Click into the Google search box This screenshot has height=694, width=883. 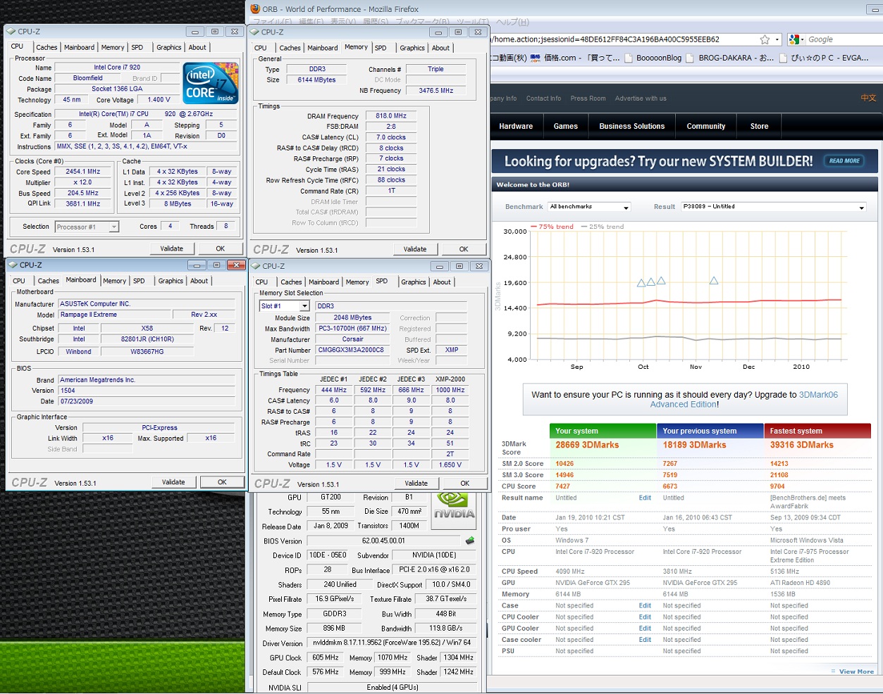click(x=843, y=39)
